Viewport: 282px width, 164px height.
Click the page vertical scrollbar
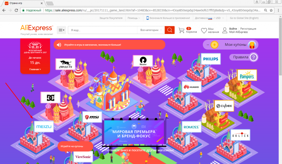click(x=280, y=46)
